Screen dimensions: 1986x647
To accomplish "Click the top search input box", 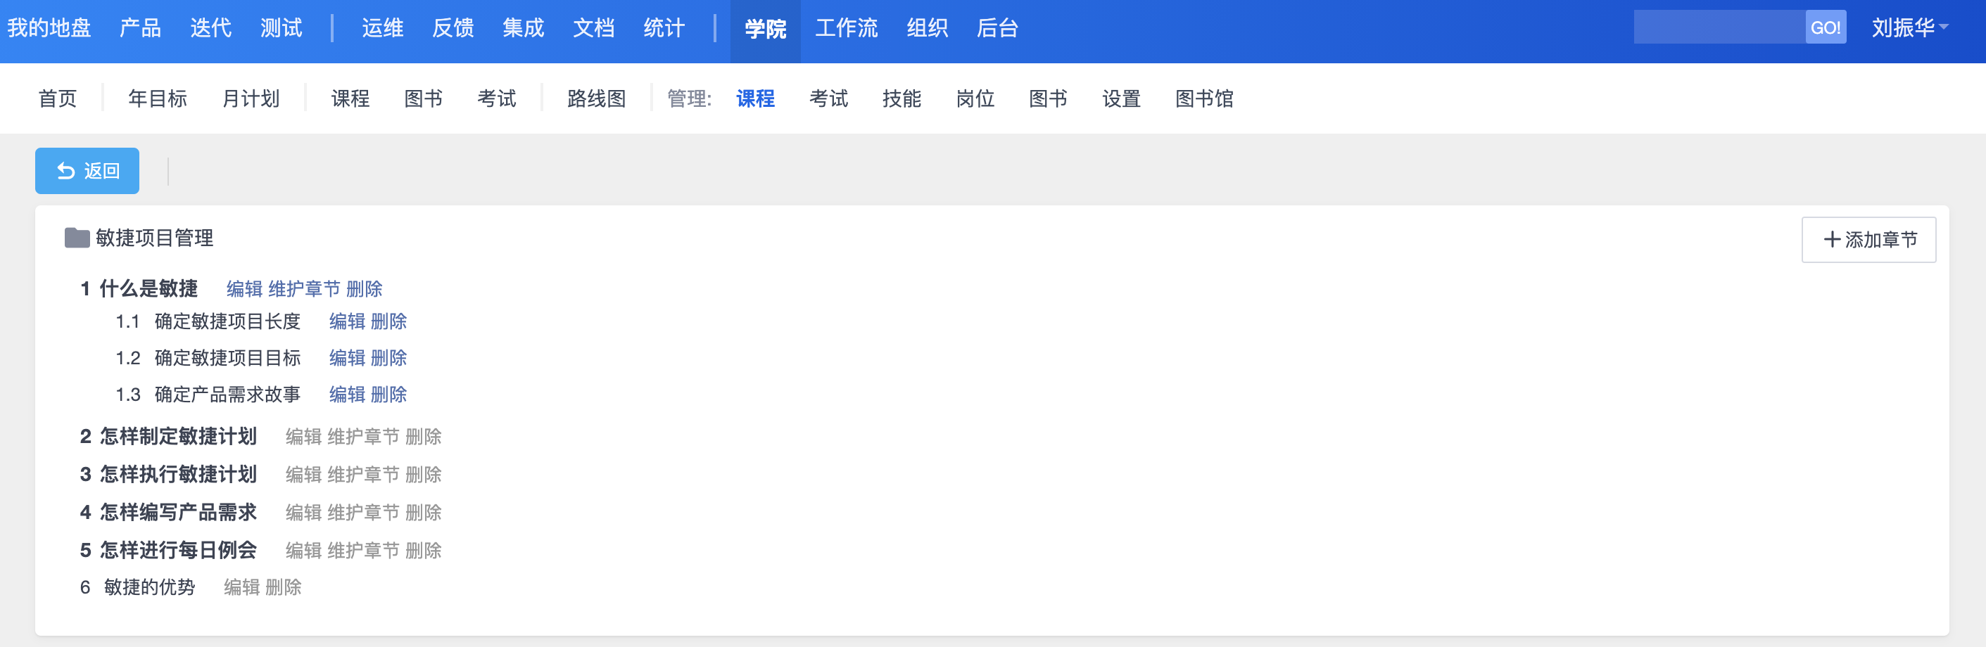I will point(1719,27).
